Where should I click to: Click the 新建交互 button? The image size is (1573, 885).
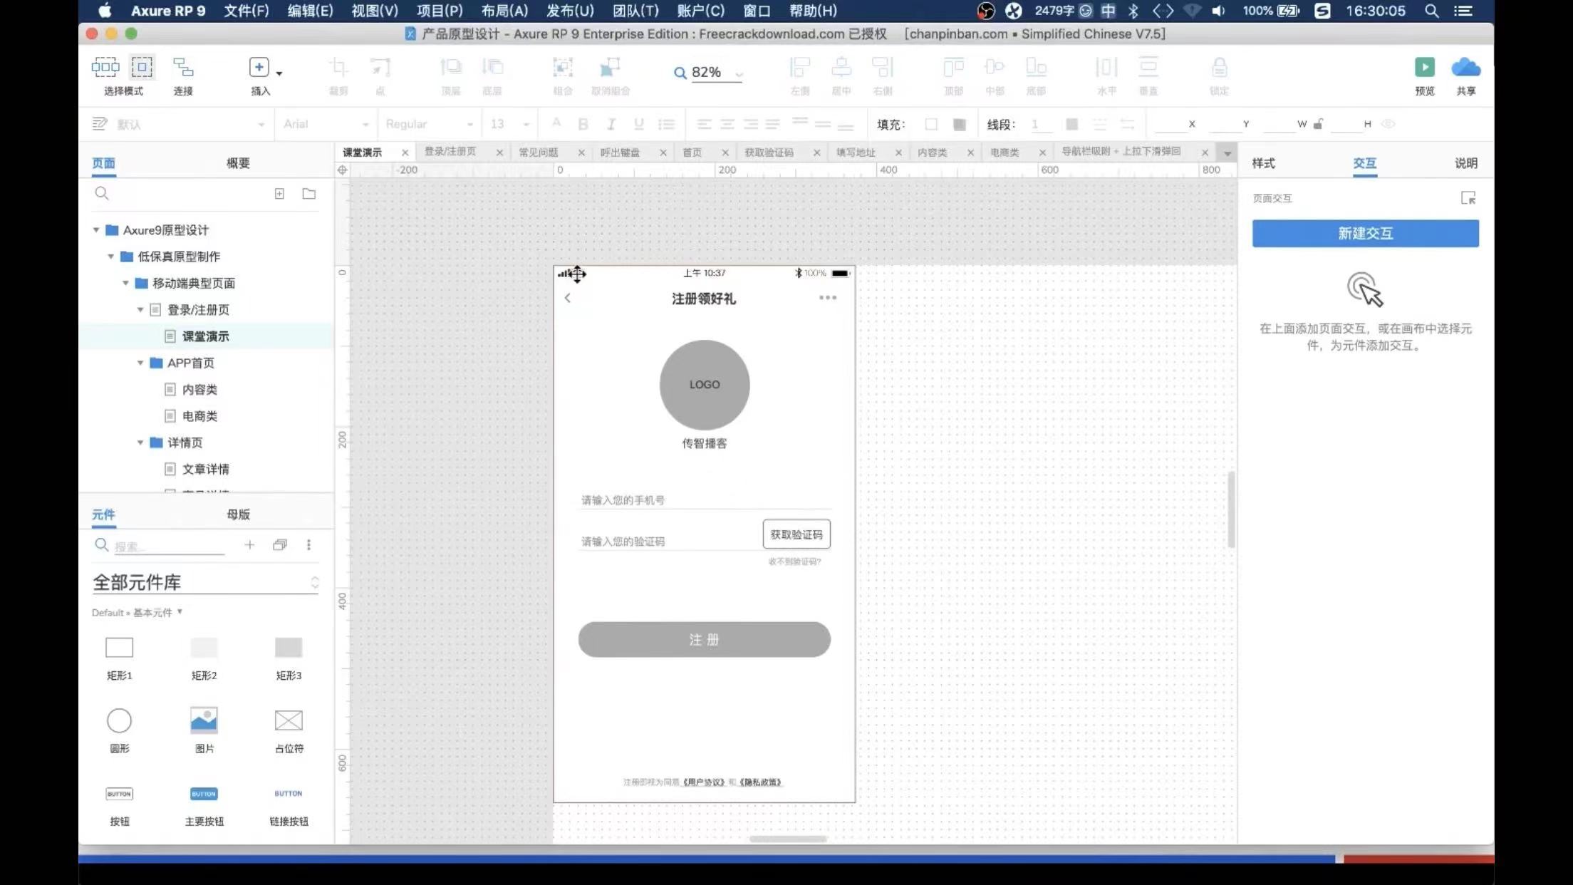coord(1365,233)
